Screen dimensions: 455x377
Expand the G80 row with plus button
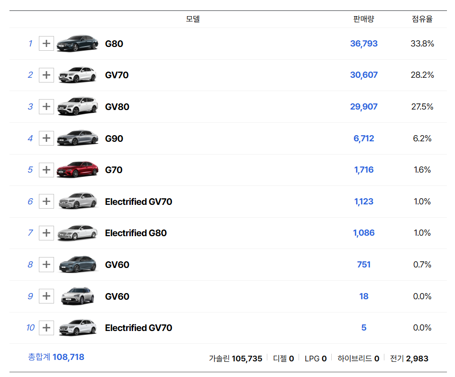pyautogui.click(x=46, y=44)
